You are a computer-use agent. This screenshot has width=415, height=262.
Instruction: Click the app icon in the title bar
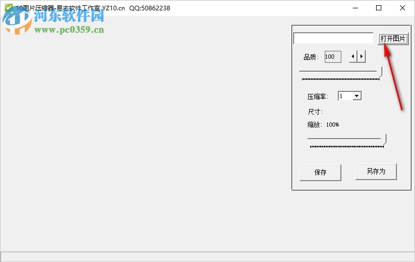[x=8, y=8]
